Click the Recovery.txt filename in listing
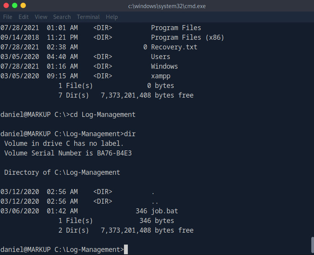Viewport: 314px width, 255px height. (x=174, y=47)
